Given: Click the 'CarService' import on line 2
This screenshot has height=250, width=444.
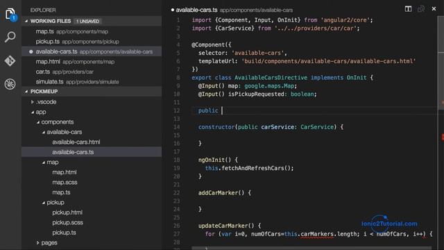Looking at the screenshot, I should (234, 28).
